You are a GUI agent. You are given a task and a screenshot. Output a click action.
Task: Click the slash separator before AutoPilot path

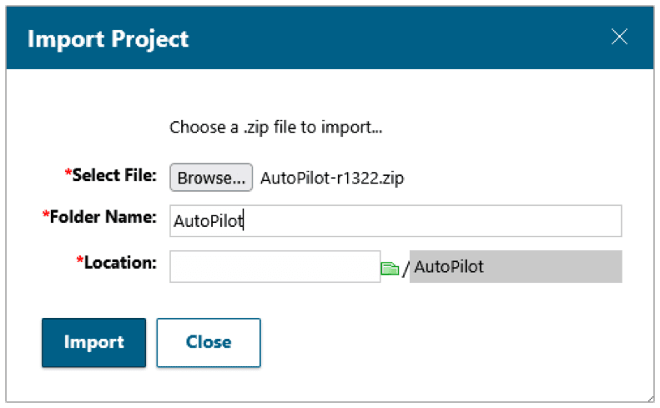[406, 269]
